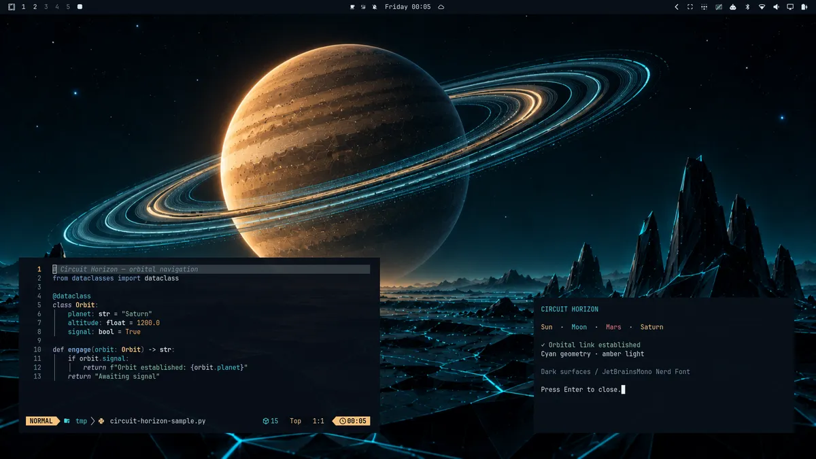This screenshot has width=816, height=459.
Task: Click the CIRCUIT HORIZON heading in terminal
Action: (x=570, y=309)
